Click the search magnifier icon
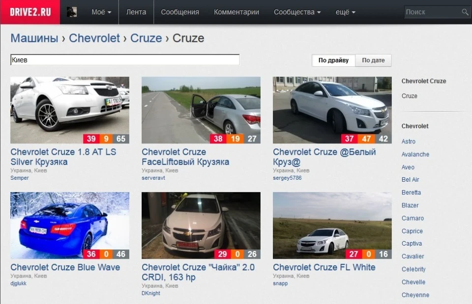This screenshot has width=472, height=304. [465, 12]
